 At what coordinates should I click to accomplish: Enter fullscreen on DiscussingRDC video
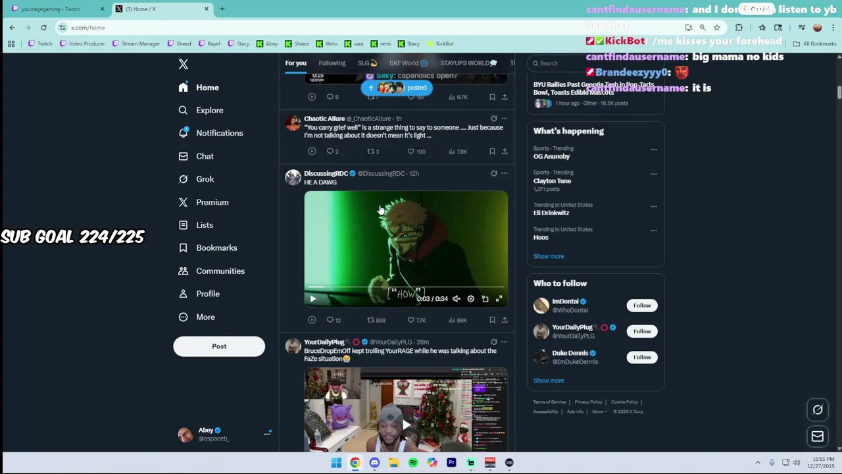pyautogui.click(x=499, y=299)
